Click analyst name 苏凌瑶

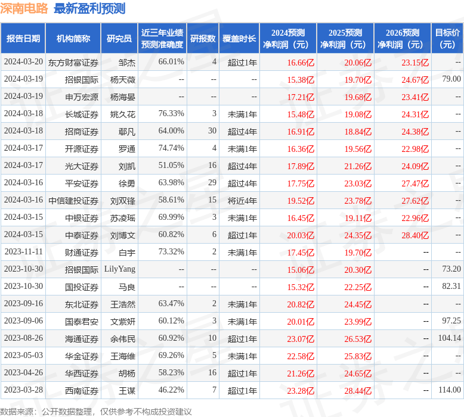(x=123, y=218)
